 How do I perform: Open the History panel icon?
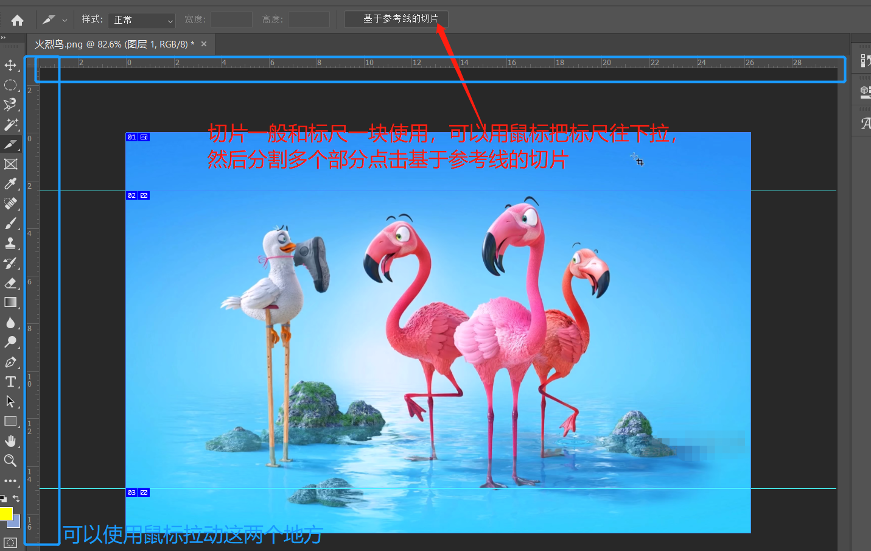coord(864,60)
